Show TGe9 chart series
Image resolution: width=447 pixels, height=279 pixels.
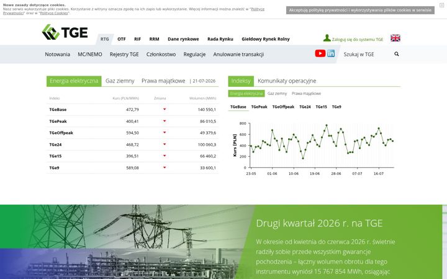pyautogui.click(x=336, y=107)
